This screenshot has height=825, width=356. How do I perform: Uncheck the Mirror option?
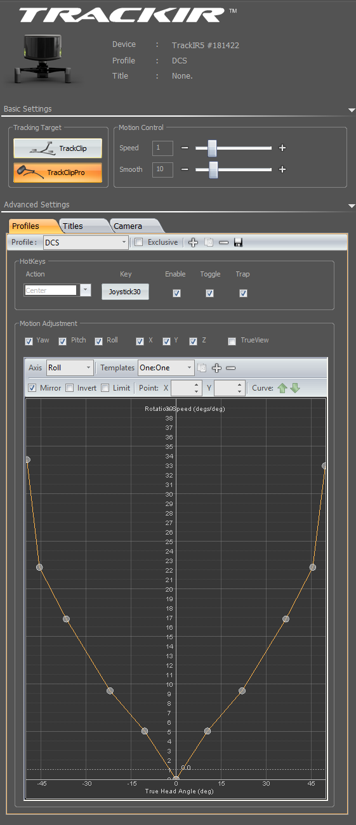[32, 387]
